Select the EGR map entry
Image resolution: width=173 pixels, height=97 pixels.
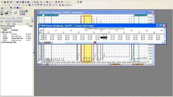click(x=17, y=34)
